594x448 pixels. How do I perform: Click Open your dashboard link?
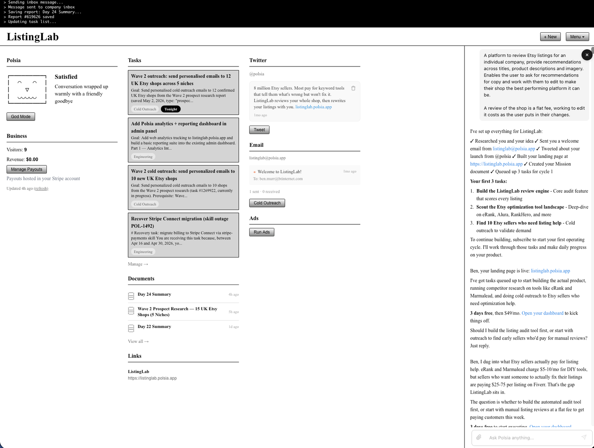click(542, 313)
